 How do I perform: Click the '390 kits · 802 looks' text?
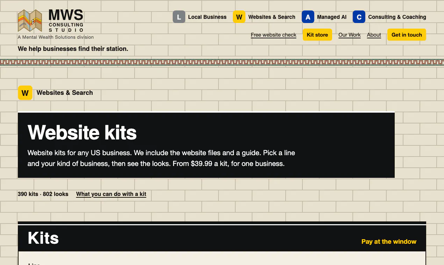click(43, 194)
